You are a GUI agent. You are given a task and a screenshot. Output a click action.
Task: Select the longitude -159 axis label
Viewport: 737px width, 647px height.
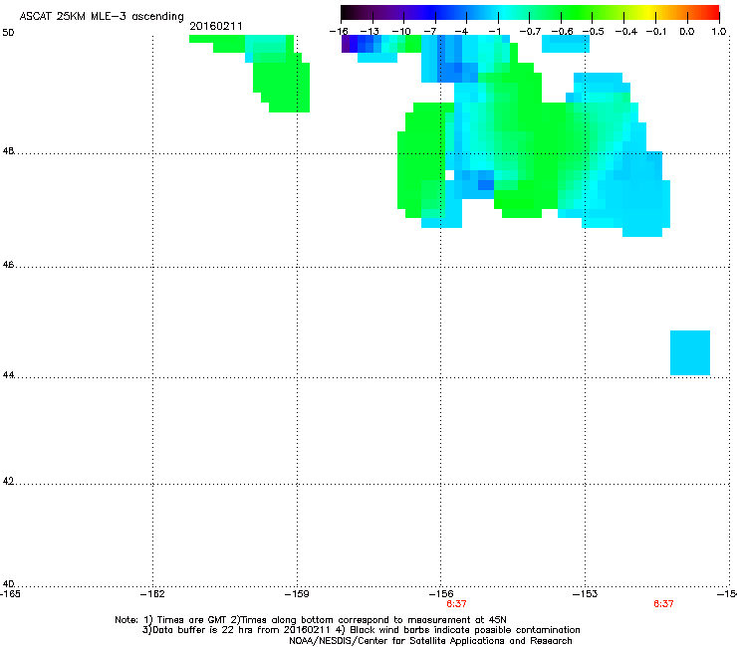297,594
